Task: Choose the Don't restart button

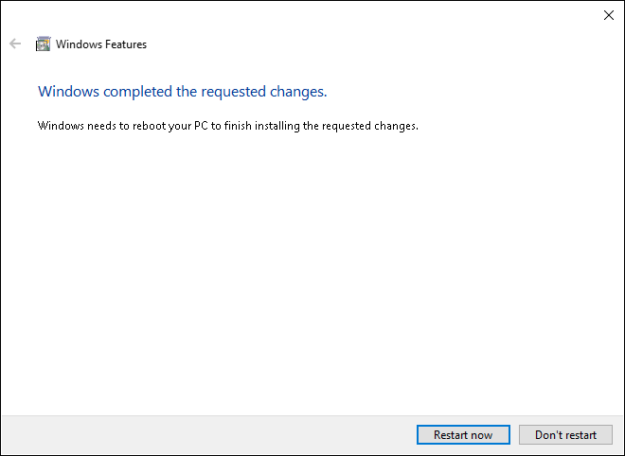Action: pyautogui.click(x=565, y=435)
